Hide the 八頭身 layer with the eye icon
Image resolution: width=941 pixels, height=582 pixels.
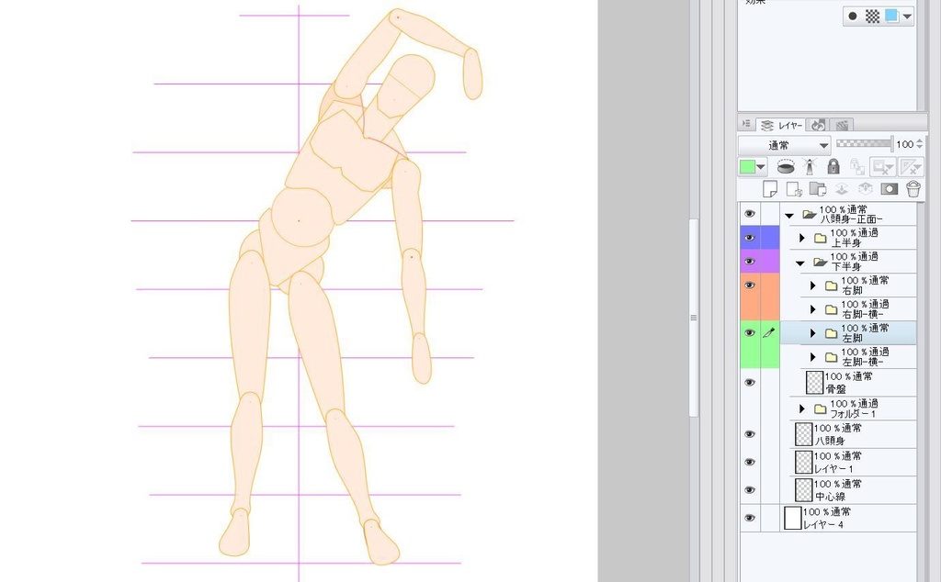coord(750,434)
